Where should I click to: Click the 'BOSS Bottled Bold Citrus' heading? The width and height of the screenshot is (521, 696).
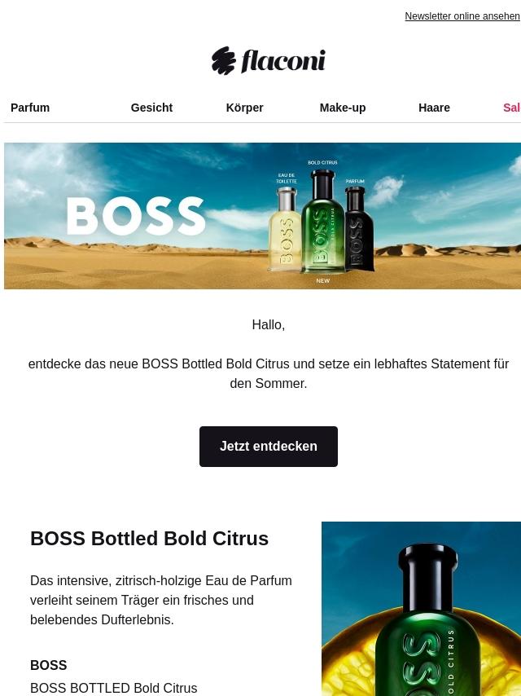pos(150,539)
